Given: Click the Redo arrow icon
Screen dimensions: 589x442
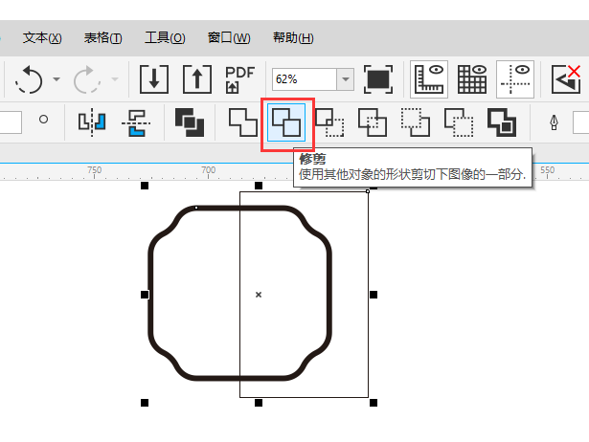Looking at the screenshot, I should (x=87, y=79).
